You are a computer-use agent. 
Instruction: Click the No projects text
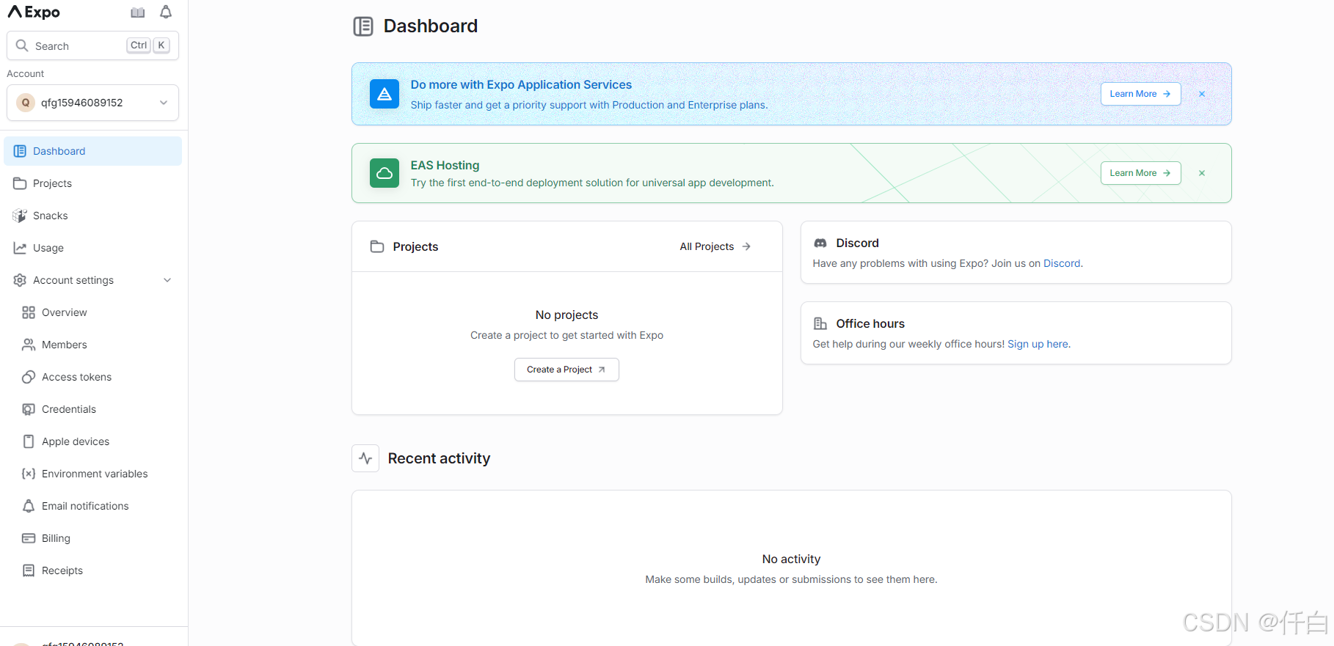pyautogui.click(x=566, y=315)
